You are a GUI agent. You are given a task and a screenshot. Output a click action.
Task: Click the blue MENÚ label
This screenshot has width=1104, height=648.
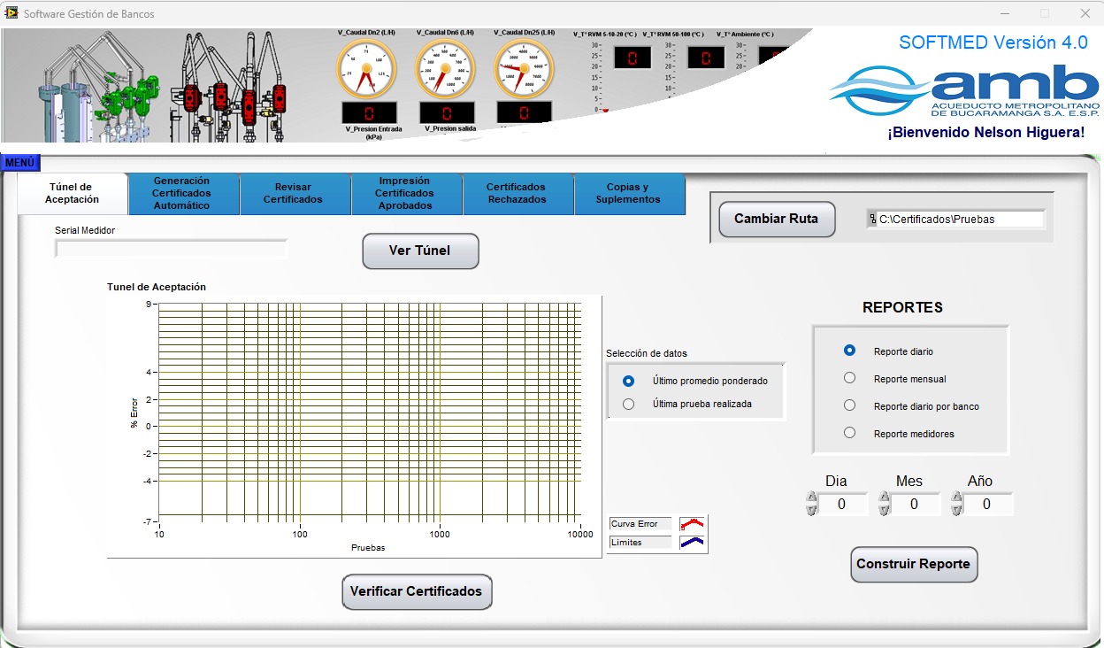20,163
